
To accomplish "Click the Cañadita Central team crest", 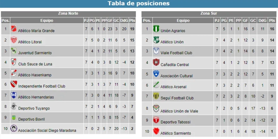I will coord(156,62).
